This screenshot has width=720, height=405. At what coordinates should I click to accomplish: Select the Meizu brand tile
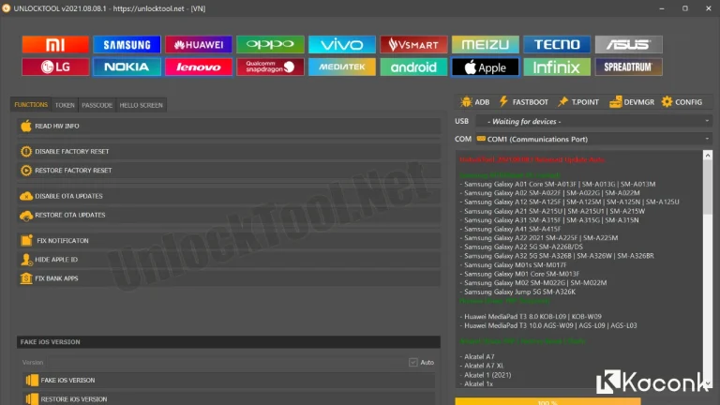(x=485, y=45)
